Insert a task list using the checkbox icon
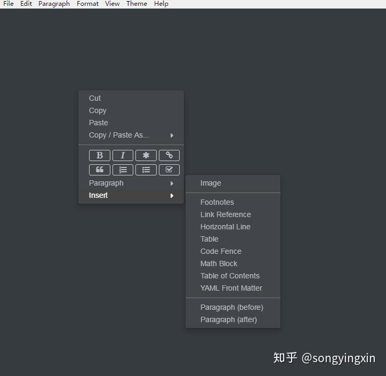Viewport: 386px width, 376px height. tap(169, 170)
